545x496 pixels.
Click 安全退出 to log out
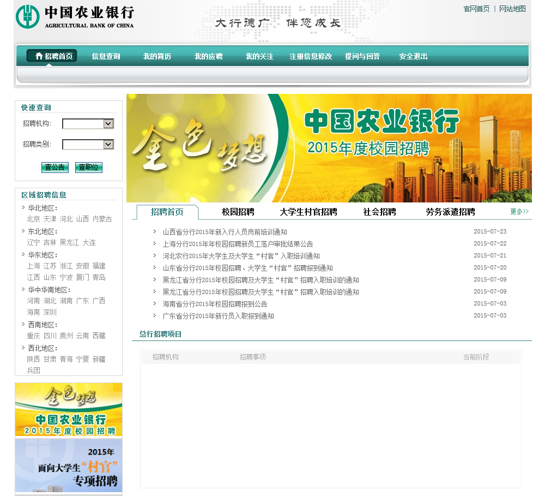pyautogui.click(x=413, y=56)
